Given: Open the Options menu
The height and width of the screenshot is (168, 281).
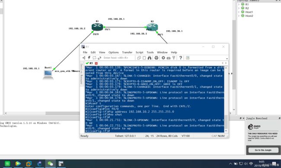Looking at the screenshot, I should 113,52.
